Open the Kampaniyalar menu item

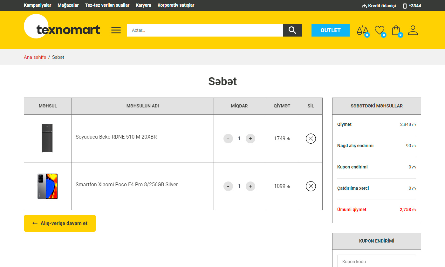tap(38, 5)
